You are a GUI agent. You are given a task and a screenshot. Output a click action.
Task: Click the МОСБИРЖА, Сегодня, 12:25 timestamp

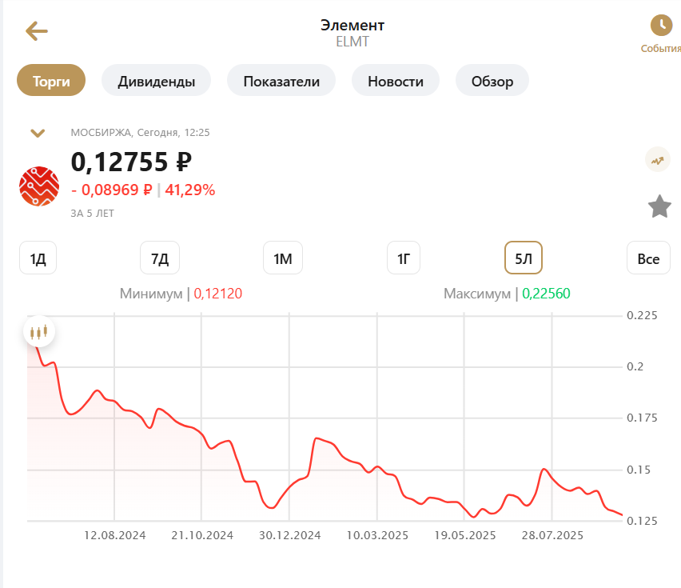point(141,133)
